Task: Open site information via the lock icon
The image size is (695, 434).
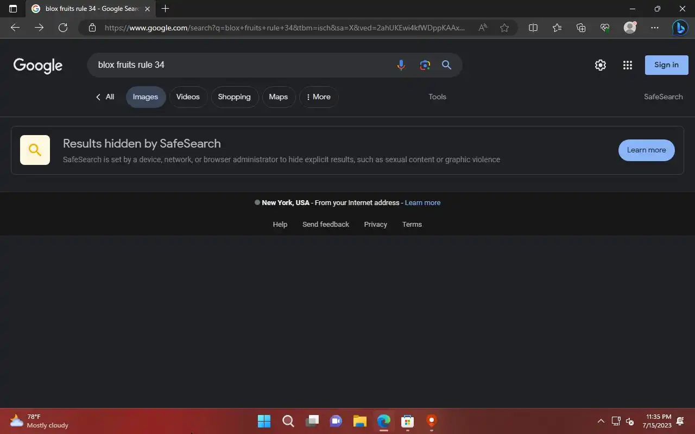Action: (92, 28)
